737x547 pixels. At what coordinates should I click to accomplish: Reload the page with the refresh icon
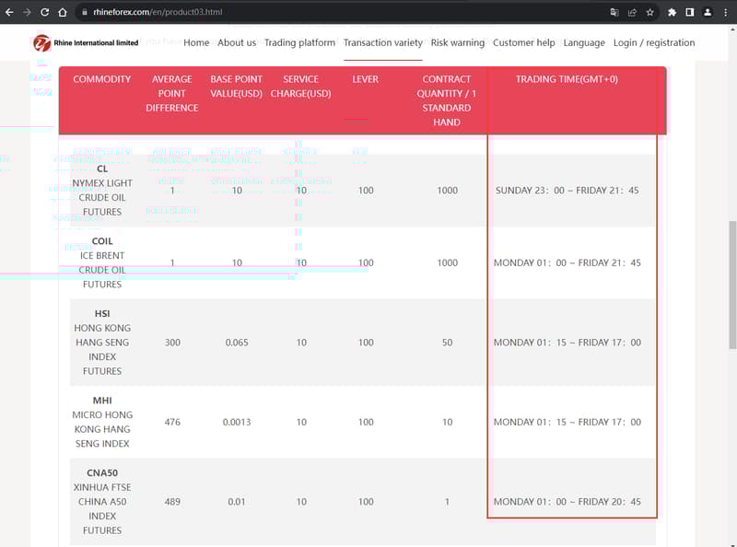44,13
